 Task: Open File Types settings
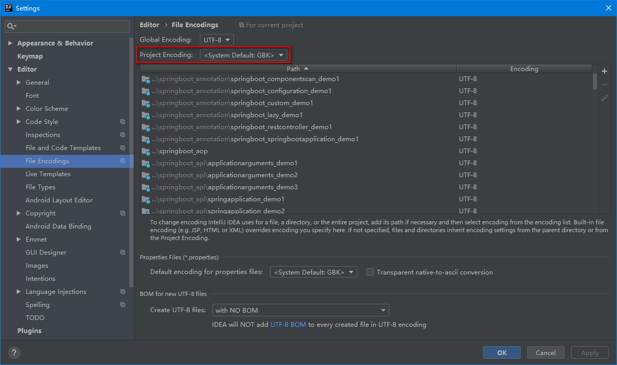pyautogui.click(x=40, y=187)
